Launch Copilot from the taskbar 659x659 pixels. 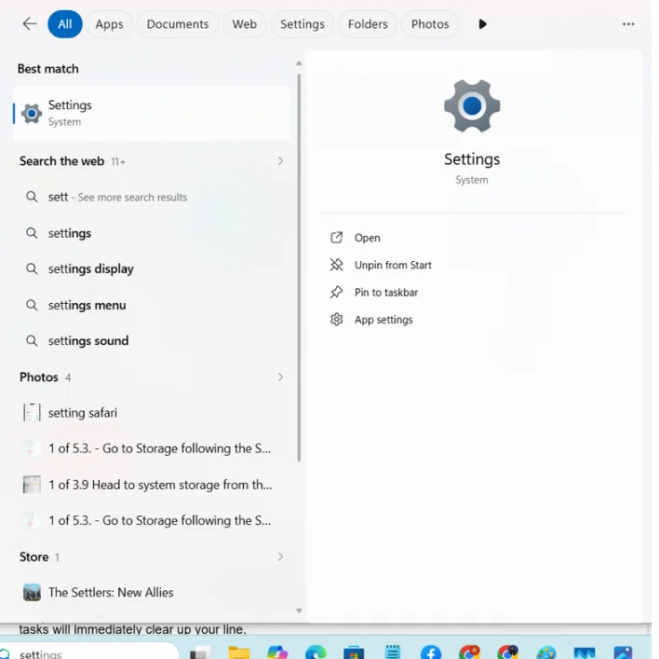pyautogui.click(x=277, y=652)
